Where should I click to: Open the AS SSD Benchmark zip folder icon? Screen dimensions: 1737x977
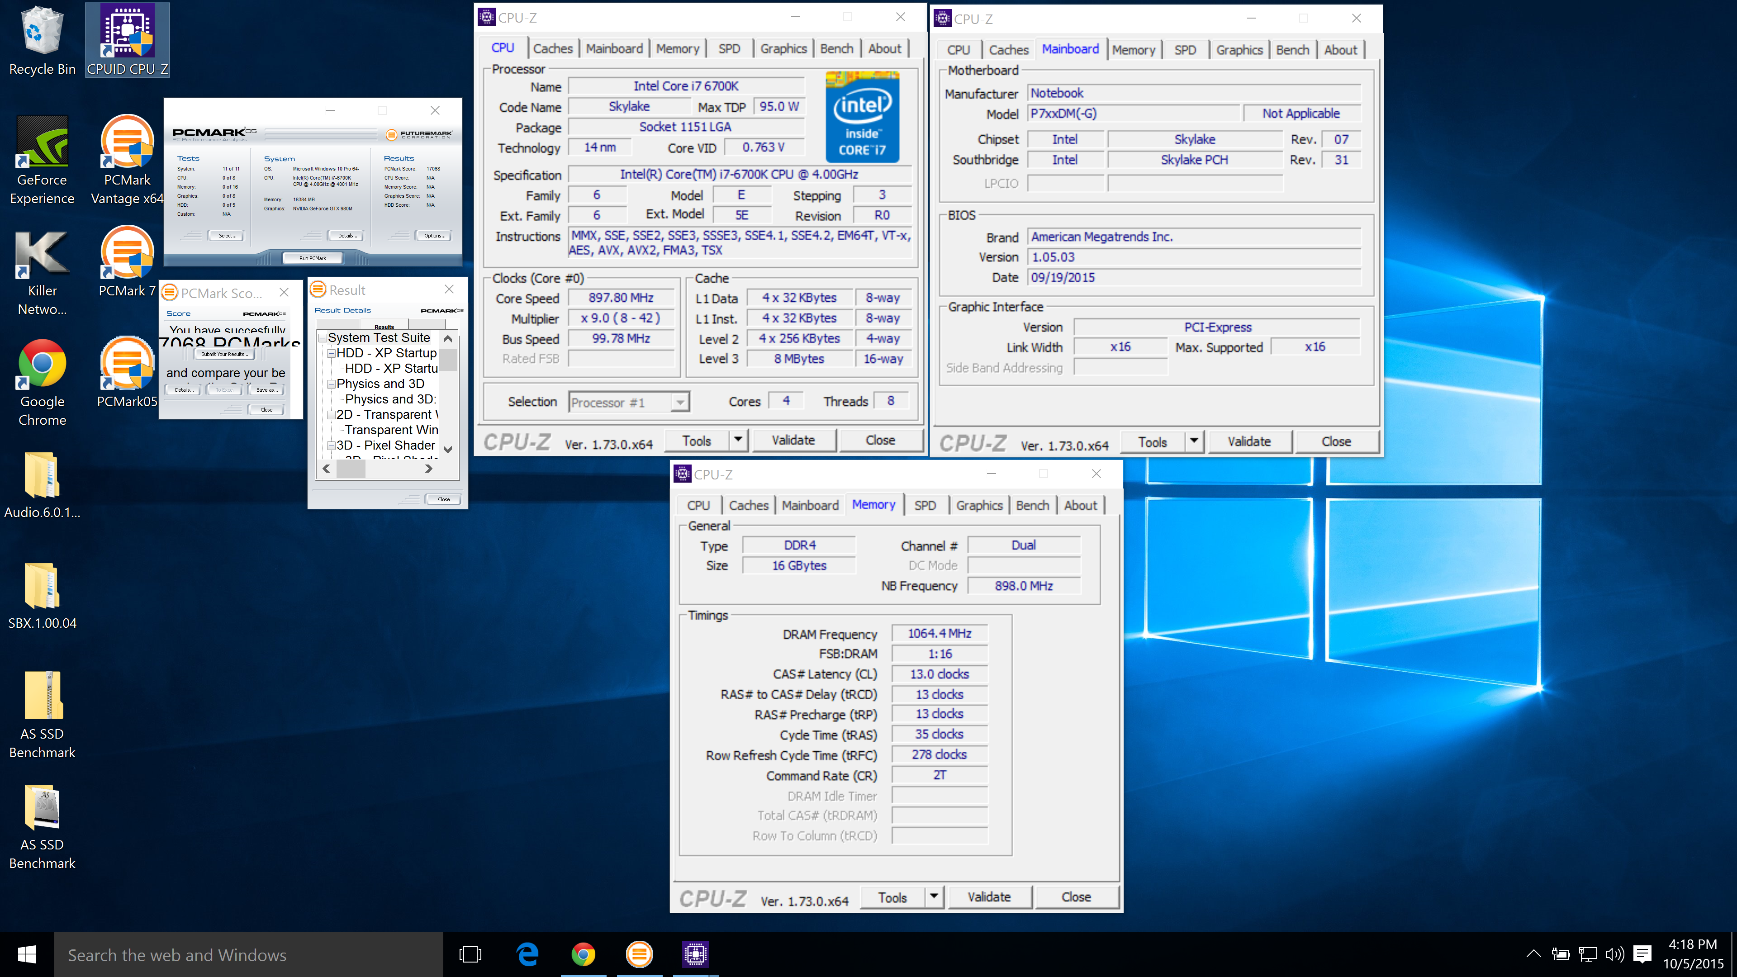point(42,715)
